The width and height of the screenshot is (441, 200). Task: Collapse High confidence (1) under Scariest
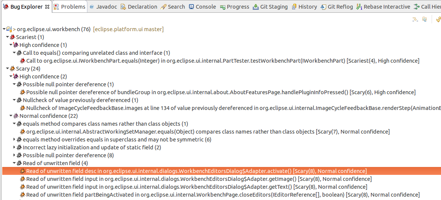11,45
